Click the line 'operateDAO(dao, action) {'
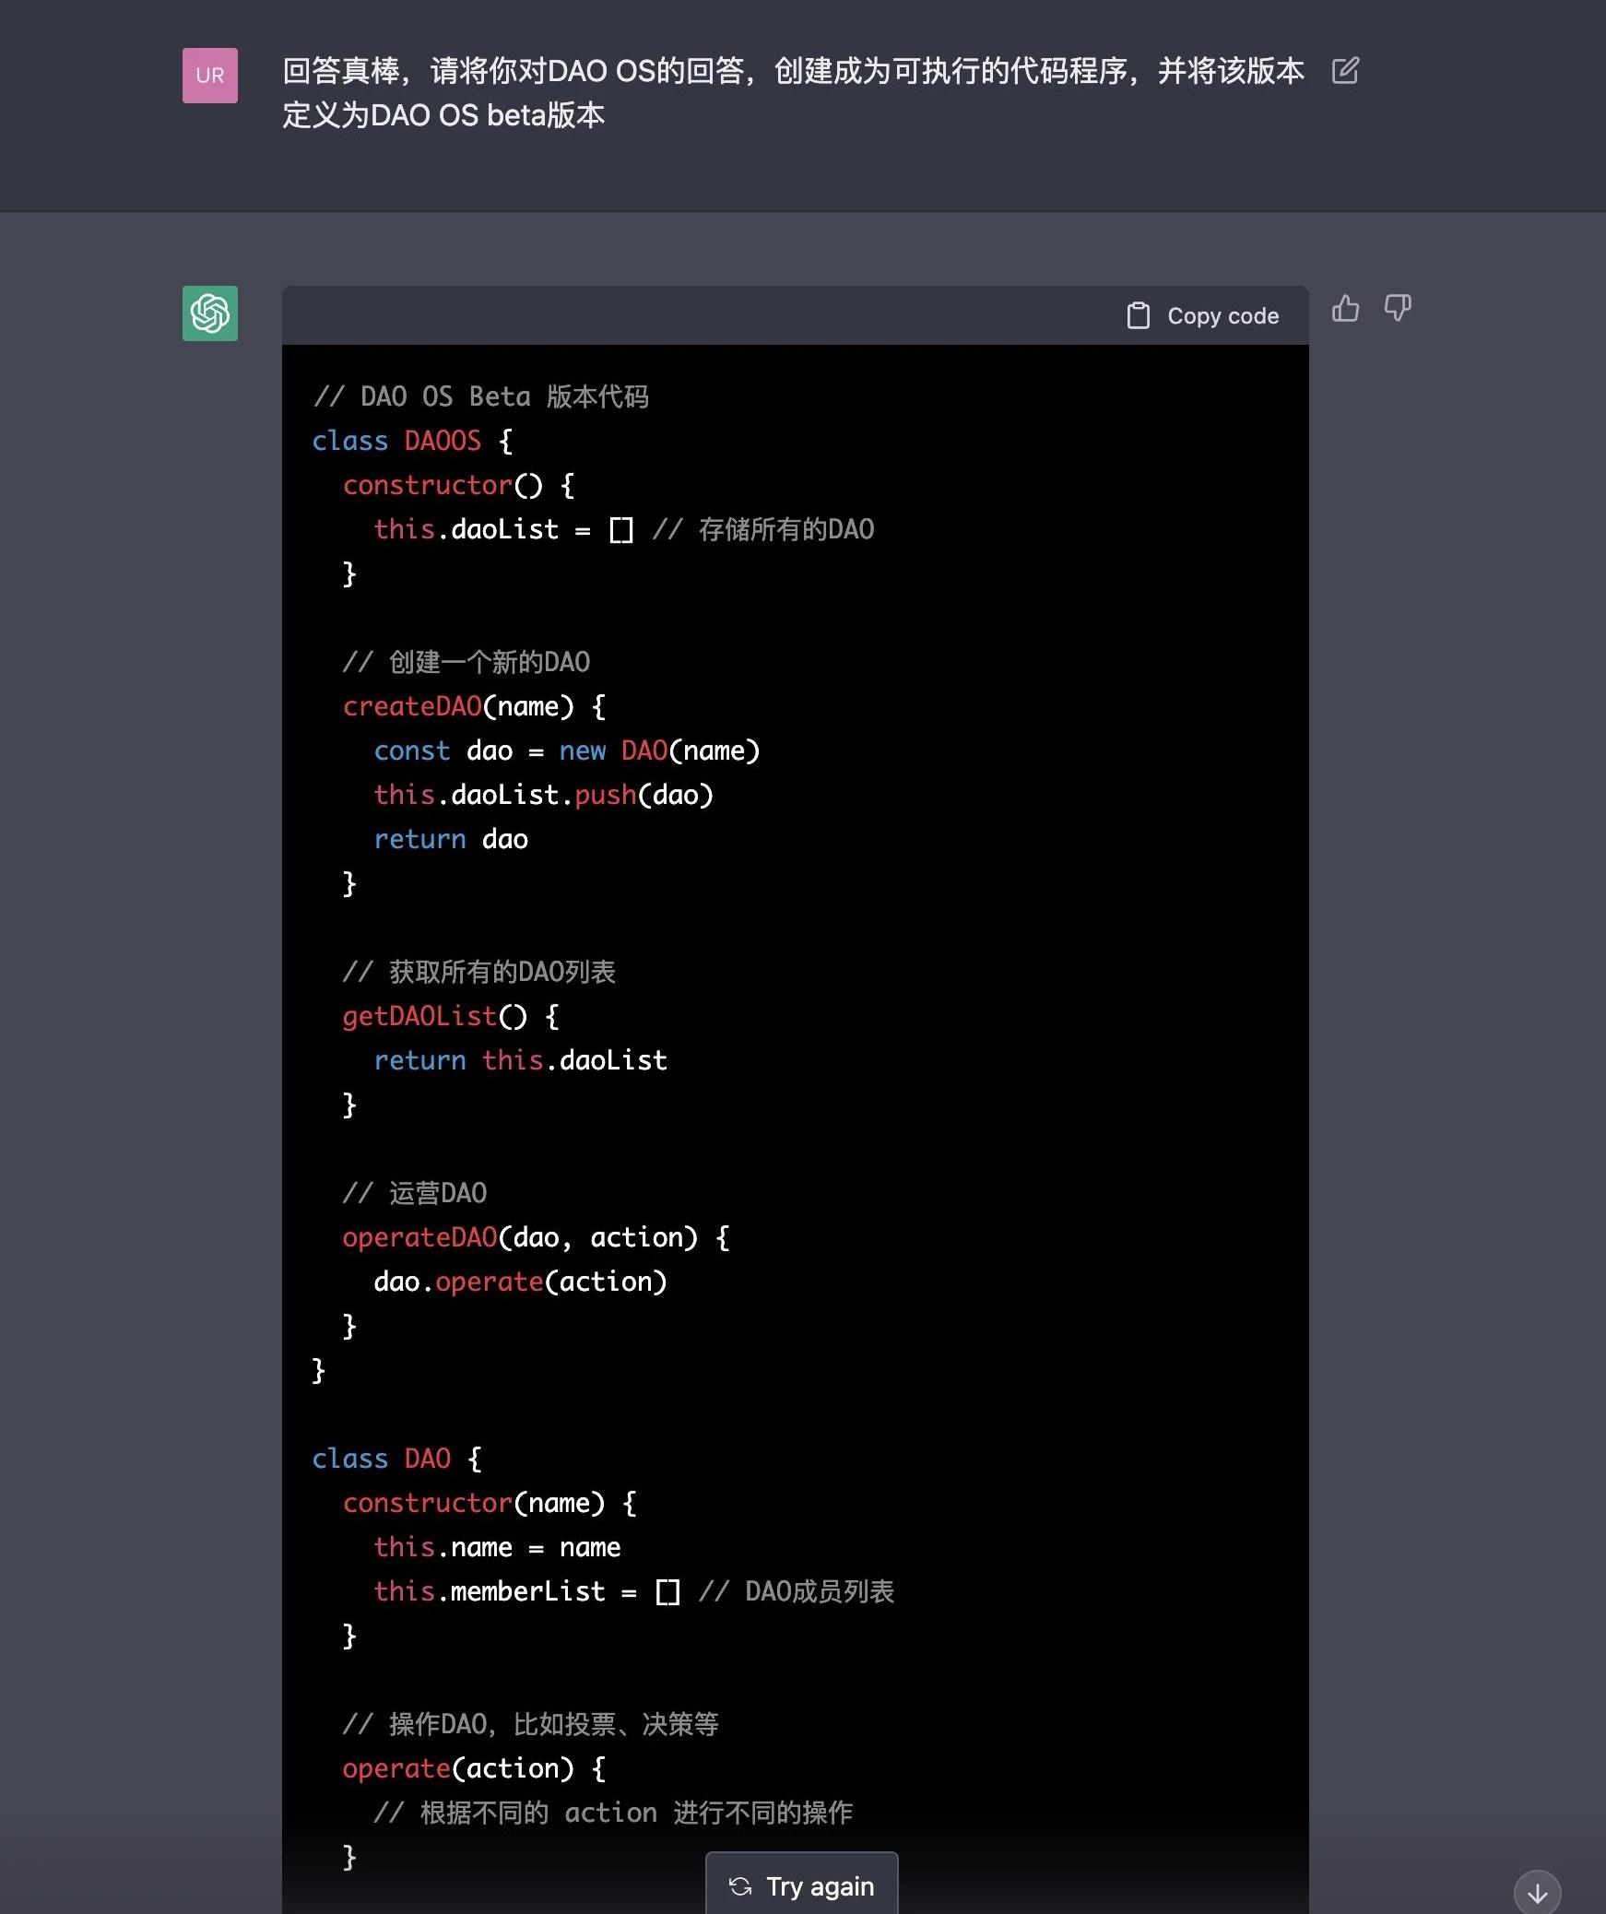Viewport: 1606px width, 1914px height. pos(537,1237)
